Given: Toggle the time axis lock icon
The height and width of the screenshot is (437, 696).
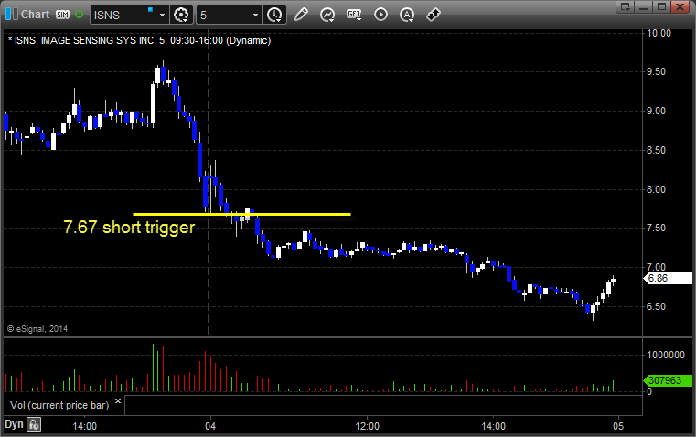Looking at the screenshot, I should [34, 424].
